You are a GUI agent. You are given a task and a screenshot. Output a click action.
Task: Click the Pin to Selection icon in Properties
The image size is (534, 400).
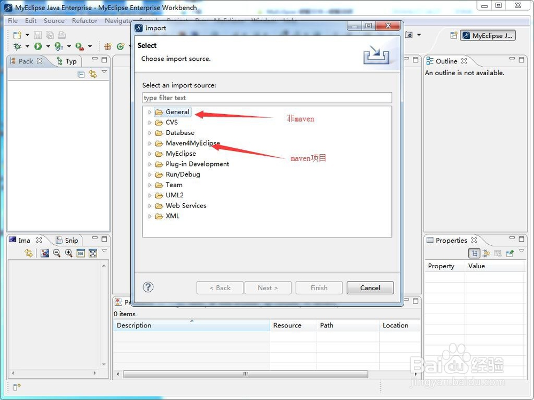click(510, 253)
